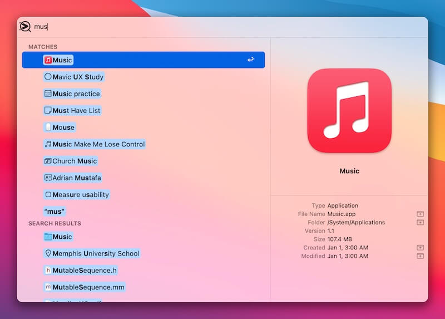
Task: Click the large Music app icon preview
Action: [x=349, y=110]
